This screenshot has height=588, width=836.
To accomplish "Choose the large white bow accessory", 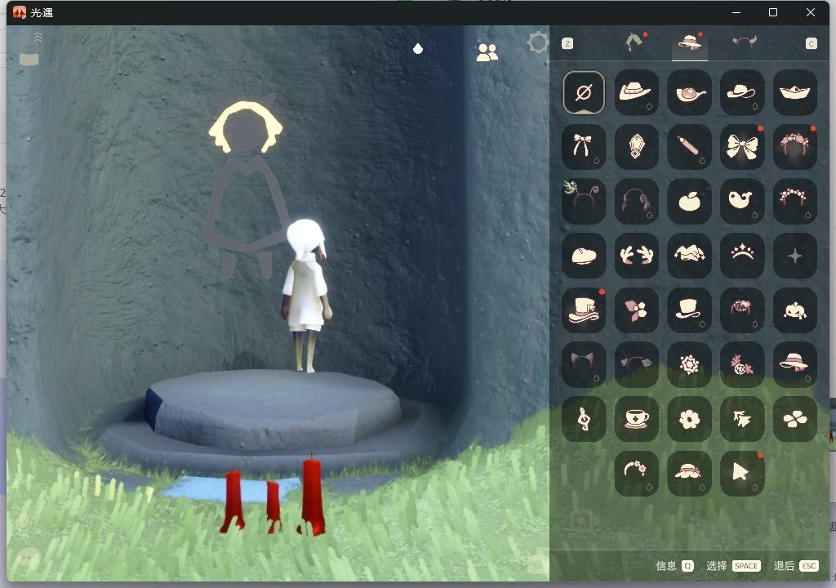I will click(742, 147).
